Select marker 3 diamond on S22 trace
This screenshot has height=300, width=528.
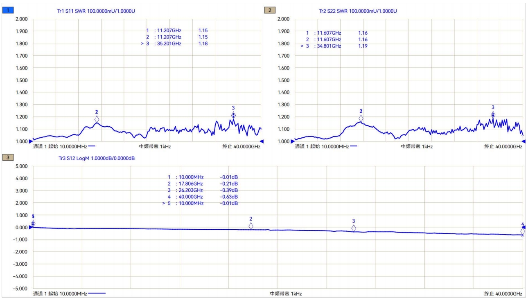pyautogui.click(x=493, y=115)
